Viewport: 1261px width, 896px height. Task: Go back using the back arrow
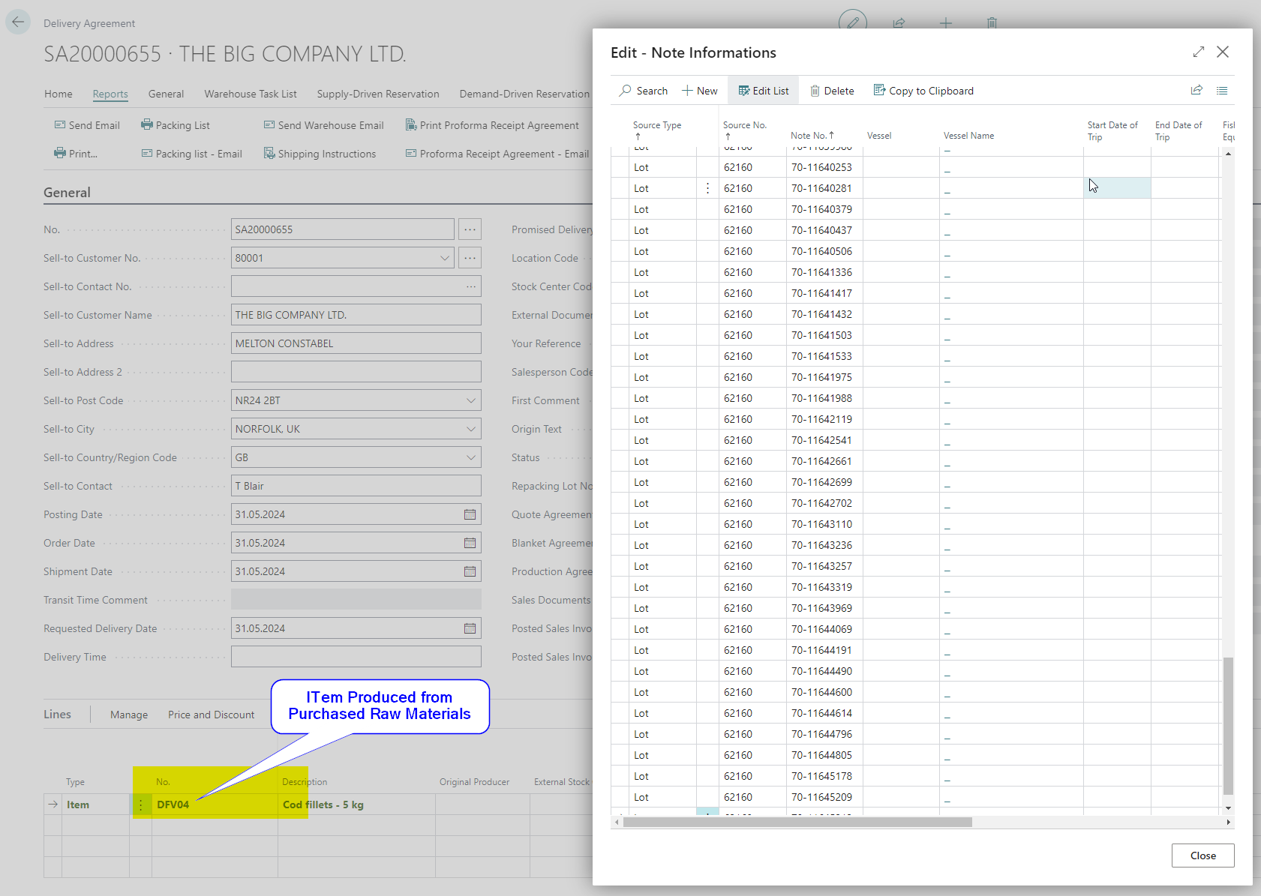pos(18,22)
